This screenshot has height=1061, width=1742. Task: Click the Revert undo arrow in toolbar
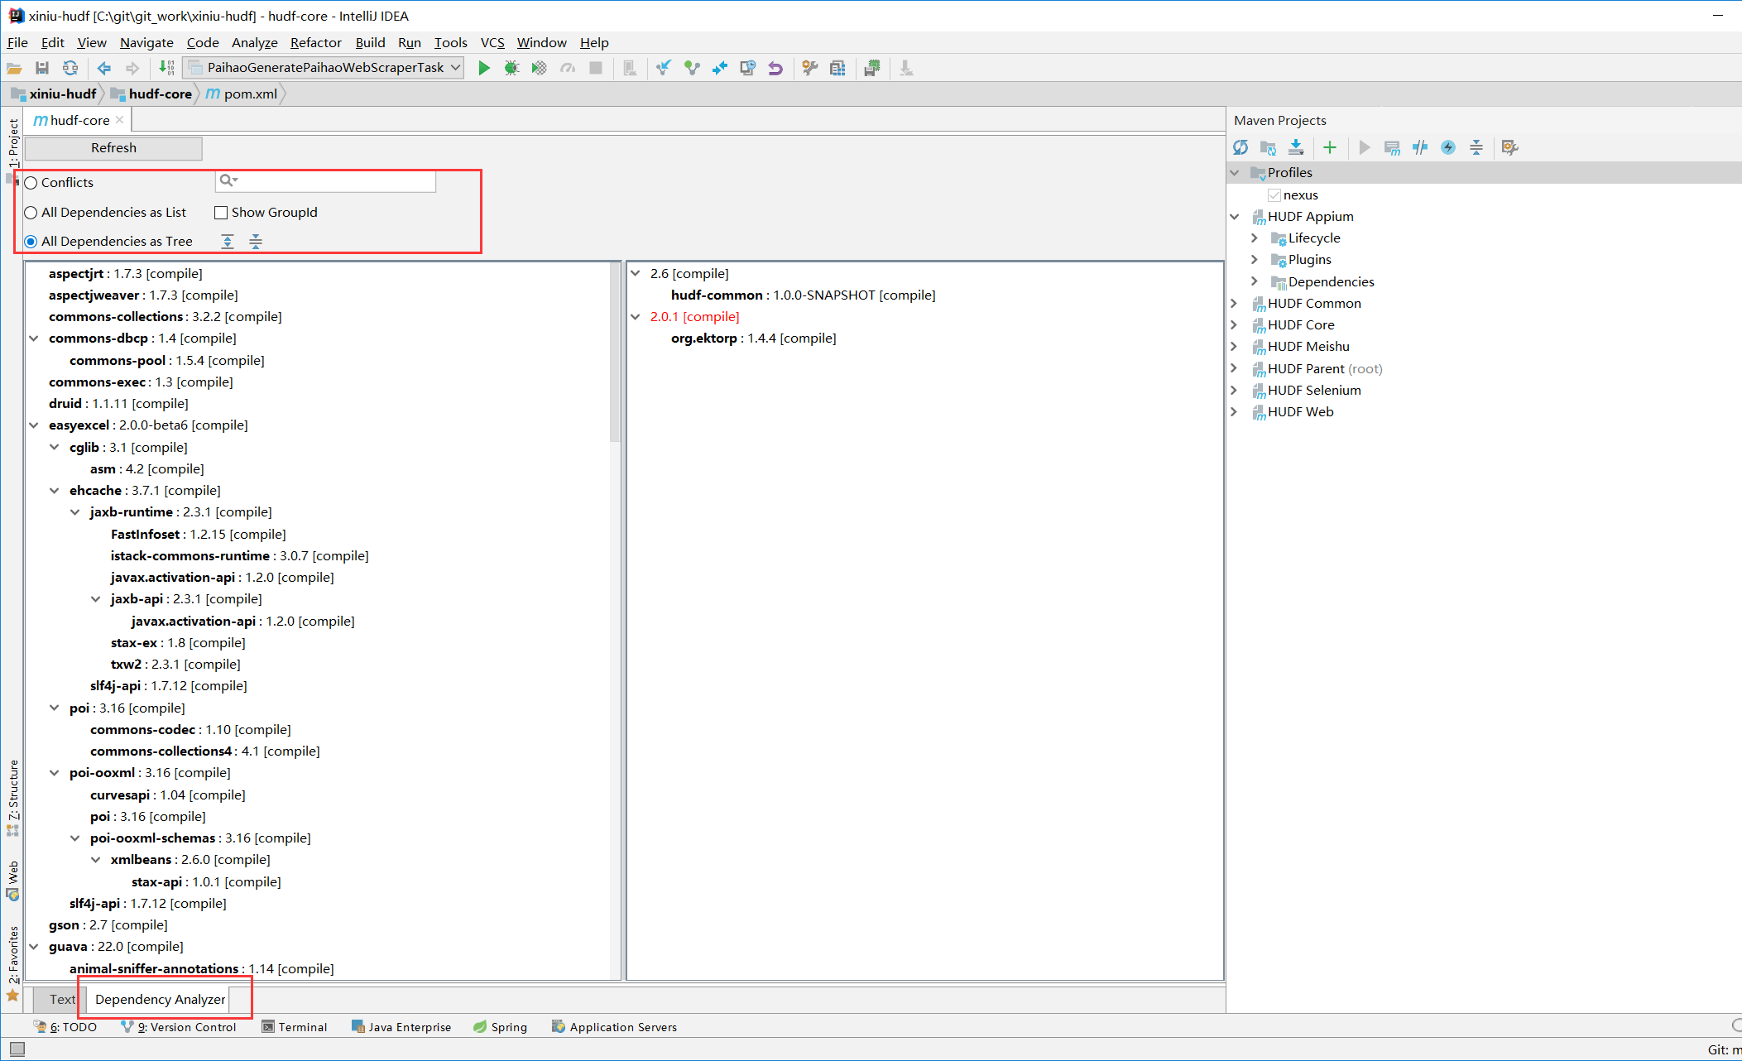coord(775,68)
